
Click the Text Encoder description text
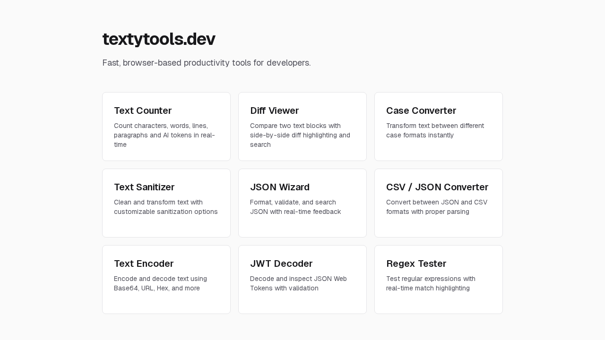[x=160, y=283]
